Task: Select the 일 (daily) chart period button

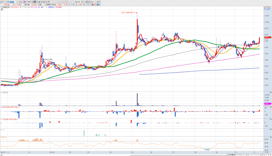Action: pos(35,2)
